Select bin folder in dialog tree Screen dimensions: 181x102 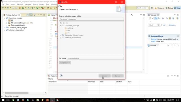(x=68, y=30)
